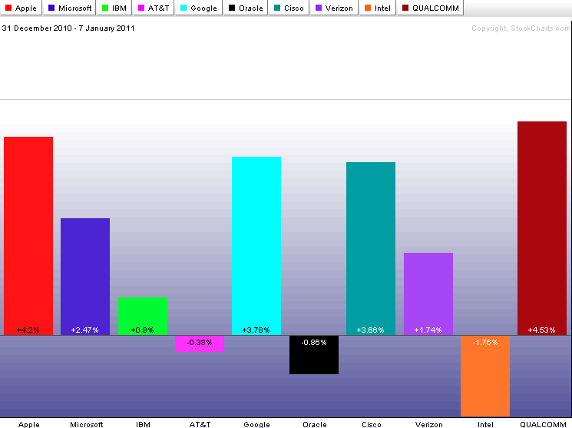Select the green IBM bar

coord(143,317)
